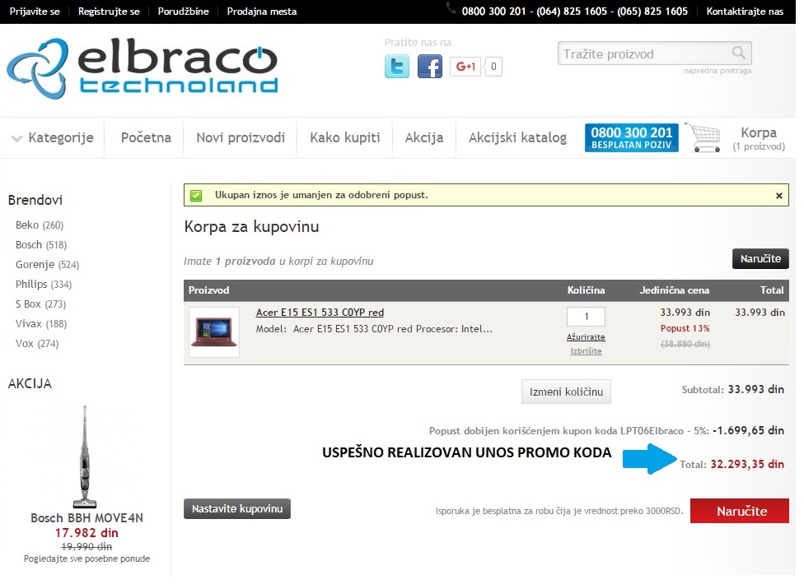Click the 0800 300 201 Besplatan poziv banner
Viewport: 804px width, 584px height.
[631, 137]
